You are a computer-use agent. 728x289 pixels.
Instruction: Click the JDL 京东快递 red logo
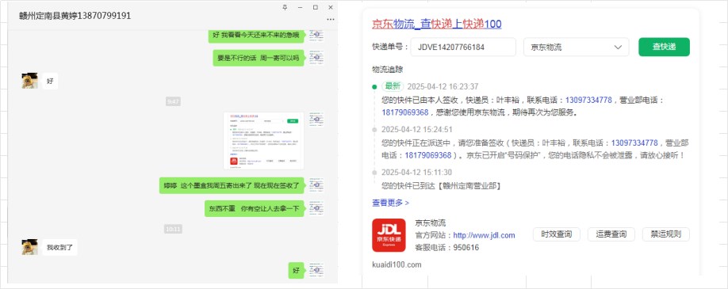[x=389, y=234]
